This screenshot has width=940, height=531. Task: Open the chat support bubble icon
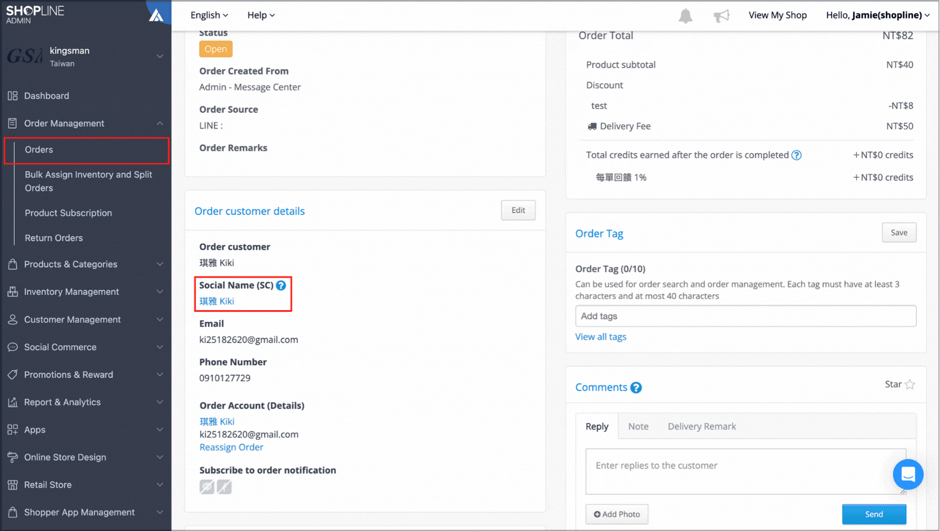tap(908, 474)
